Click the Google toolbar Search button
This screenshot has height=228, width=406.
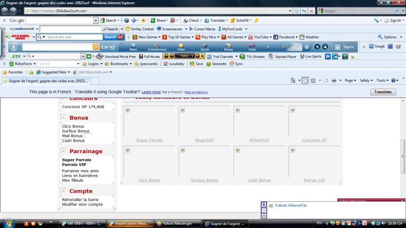[108, 20]
